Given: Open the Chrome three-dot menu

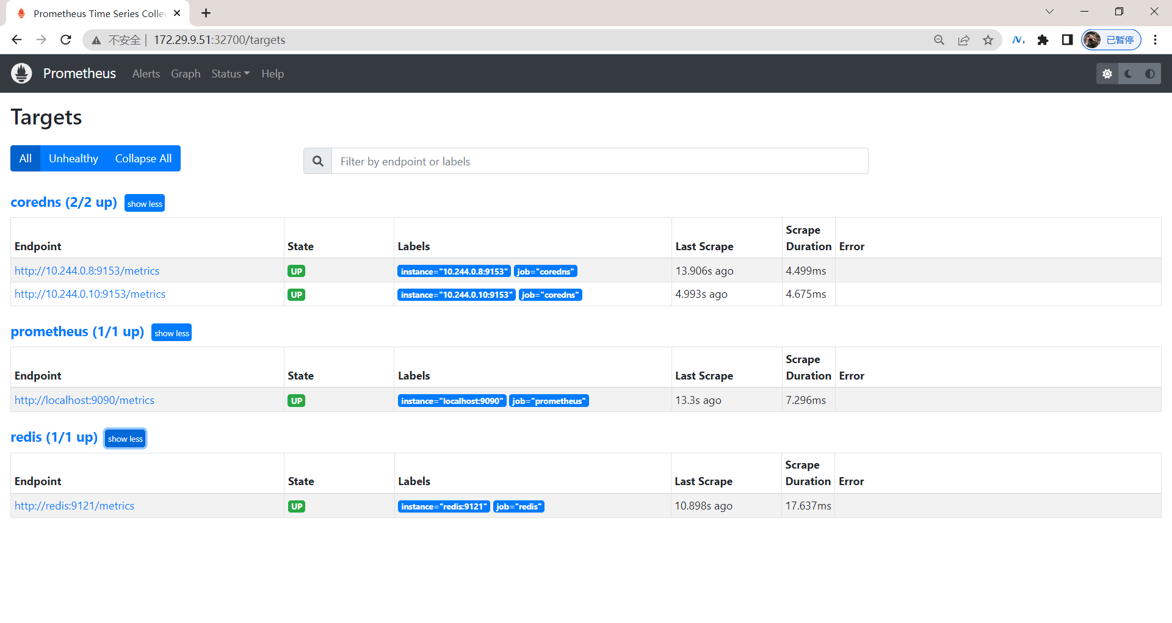Looking at the screenshot, I should [1155, 40].
